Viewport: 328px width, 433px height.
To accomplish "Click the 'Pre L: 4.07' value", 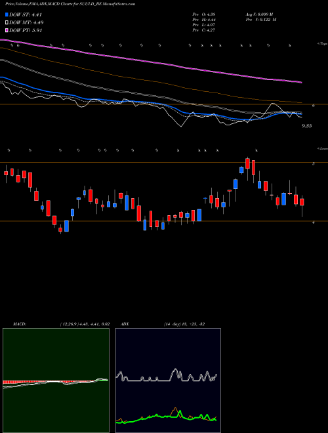I will point(204,25).
